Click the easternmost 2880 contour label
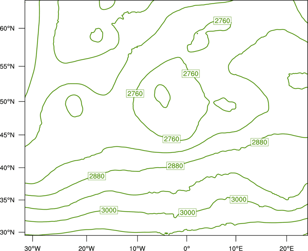The image size is (308, 251). [x=259, y=142]
